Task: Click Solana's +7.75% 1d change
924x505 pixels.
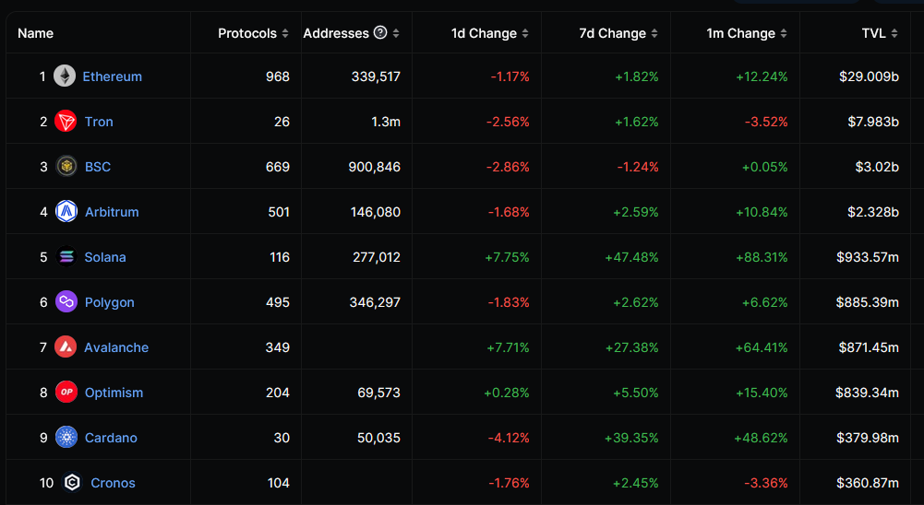Action: [507, 257]
